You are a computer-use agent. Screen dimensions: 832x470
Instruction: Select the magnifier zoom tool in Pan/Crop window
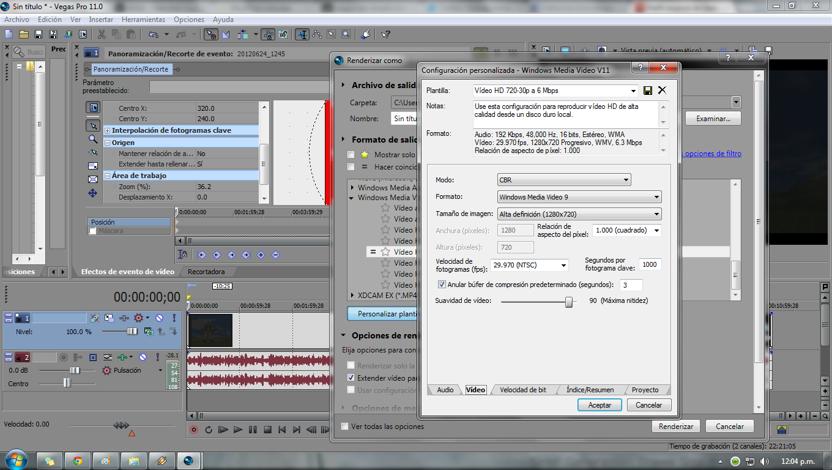coord(93,139)
